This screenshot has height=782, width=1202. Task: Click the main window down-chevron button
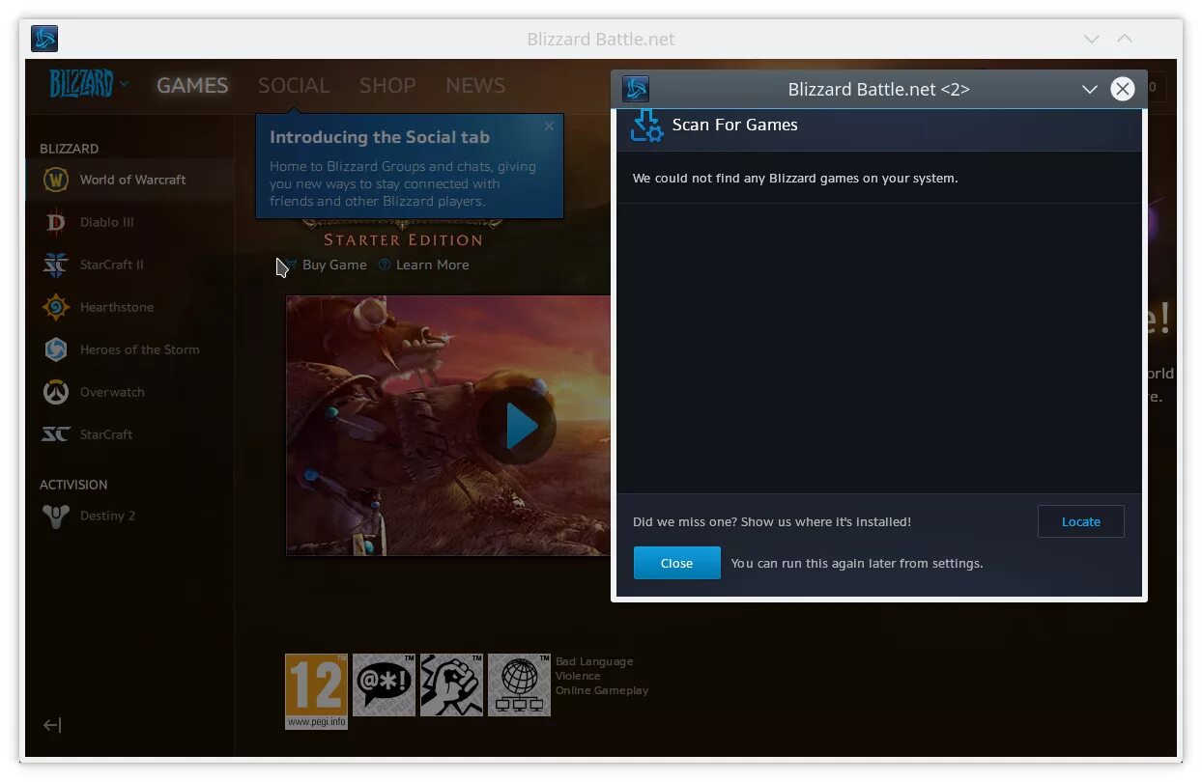click(x=1092, y=39)
